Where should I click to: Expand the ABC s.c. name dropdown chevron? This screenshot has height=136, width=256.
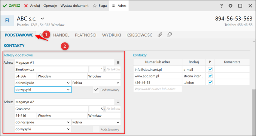click(42, 18)
